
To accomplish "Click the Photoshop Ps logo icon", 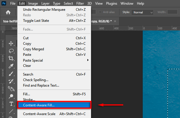I will pos(4,3).
